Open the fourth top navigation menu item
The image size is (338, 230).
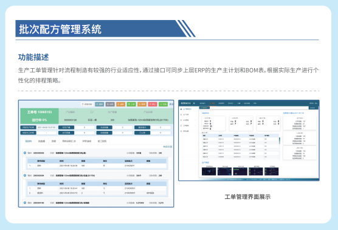(230, 103)
